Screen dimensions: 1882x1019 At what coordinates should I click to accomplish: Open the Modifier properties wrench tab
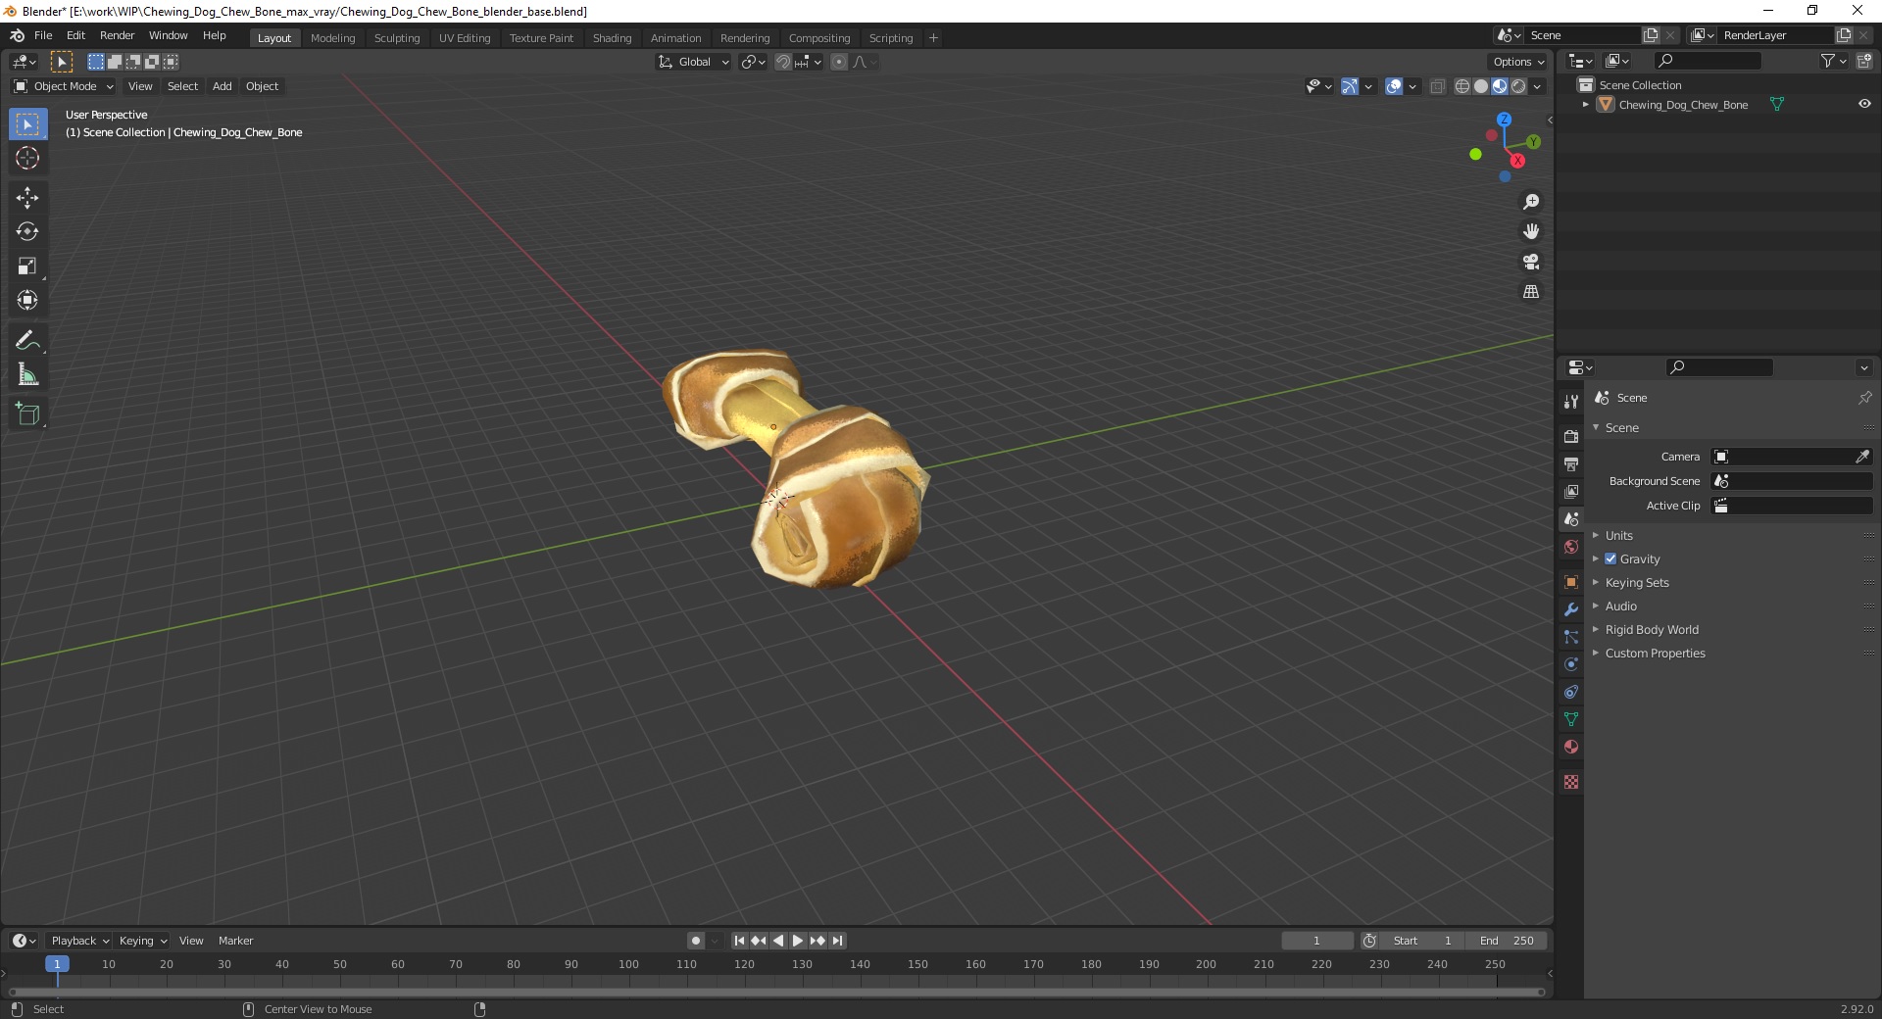point(1571,609)
